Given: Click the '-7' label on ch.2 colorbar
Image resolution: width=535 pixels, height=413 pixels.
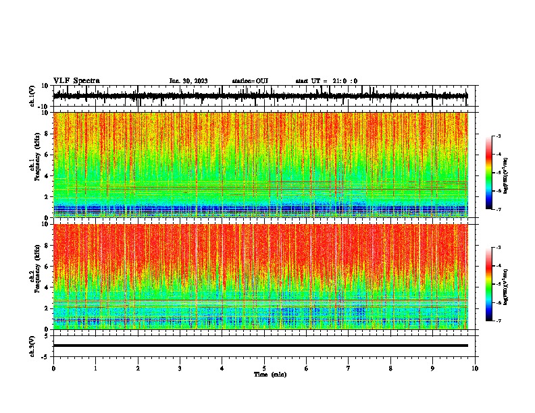Looking at the screenshot, I should [x=498, y=321].
